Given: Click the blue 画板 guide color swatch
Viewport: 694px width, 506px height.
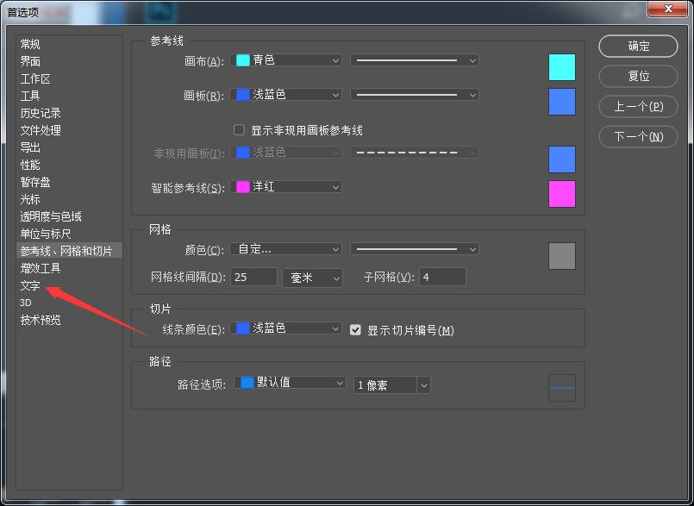Looking at the screenshot, I should [x=561, y=102].
